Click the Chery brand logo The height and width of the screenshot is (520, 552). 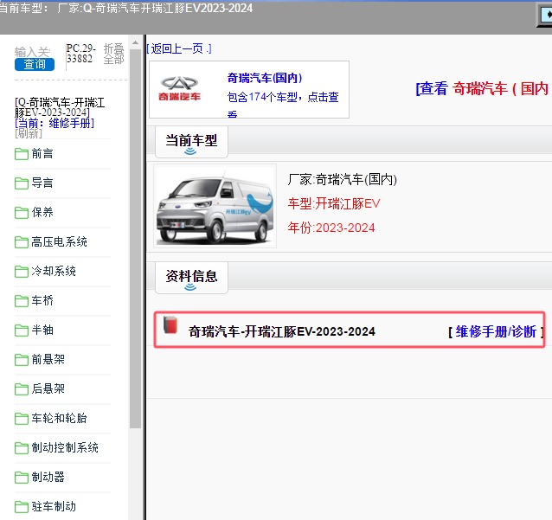pyautogui.click(x=180, y=89)
